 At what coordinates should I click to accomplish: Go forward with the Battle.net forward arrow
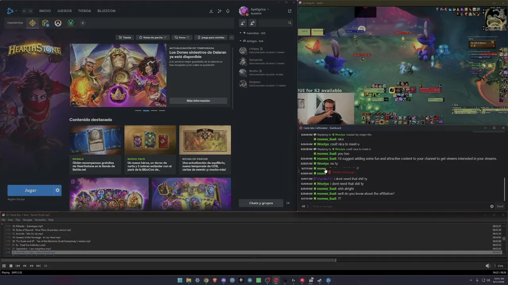pyautogui.click(x=30, y=11)
